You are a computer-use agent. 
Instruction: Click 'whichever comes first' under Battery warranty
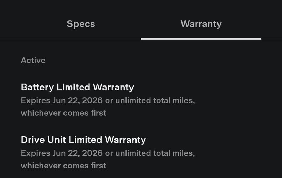63,113
